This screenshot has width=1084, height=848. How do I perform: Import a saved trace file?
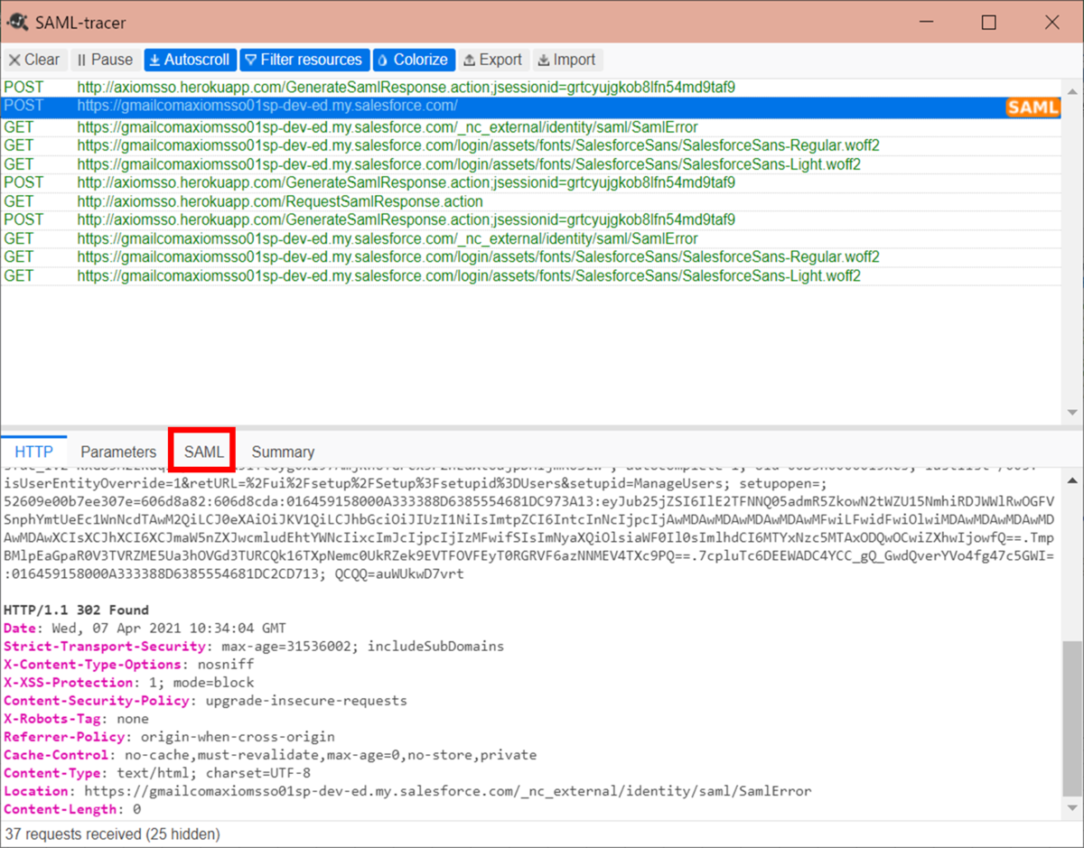click(567, 60)
